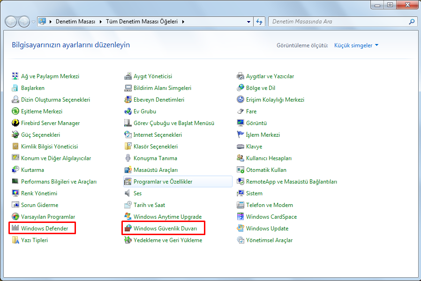
Task: Click the Klasör Seçenekleri icon
Action: pyautogui.click(x=128, y=147)
